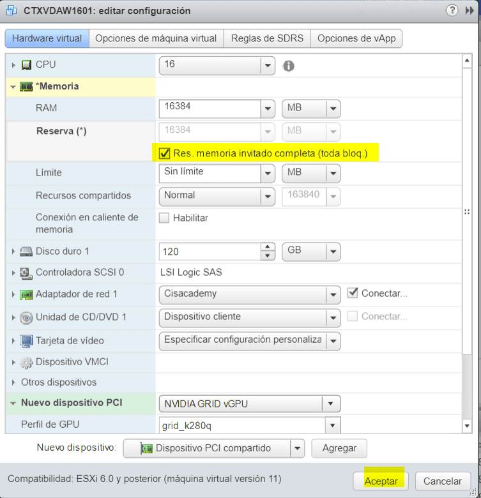Open the RAM value dropdown arrow

[268, 109]
